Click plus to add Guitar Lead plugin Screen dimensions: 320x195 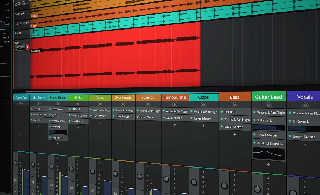coord(268,164)
